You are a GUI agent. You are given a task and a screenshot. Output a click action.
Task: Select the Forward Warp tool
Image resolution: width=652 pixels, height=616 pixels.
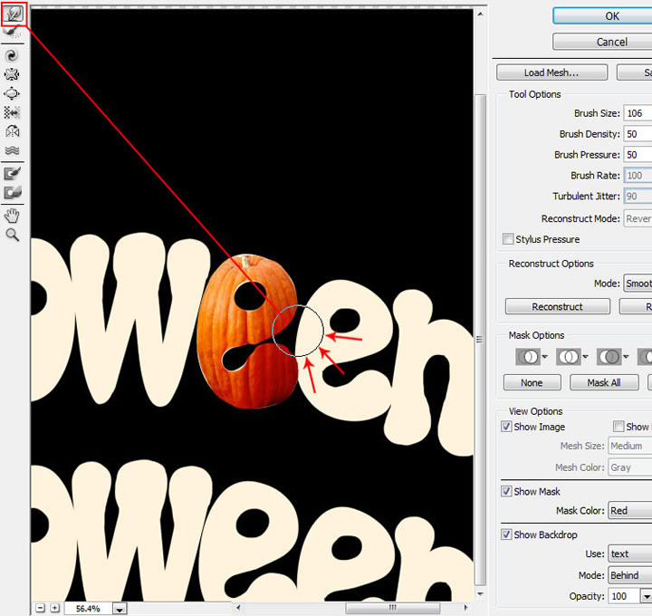coord(13,13)
